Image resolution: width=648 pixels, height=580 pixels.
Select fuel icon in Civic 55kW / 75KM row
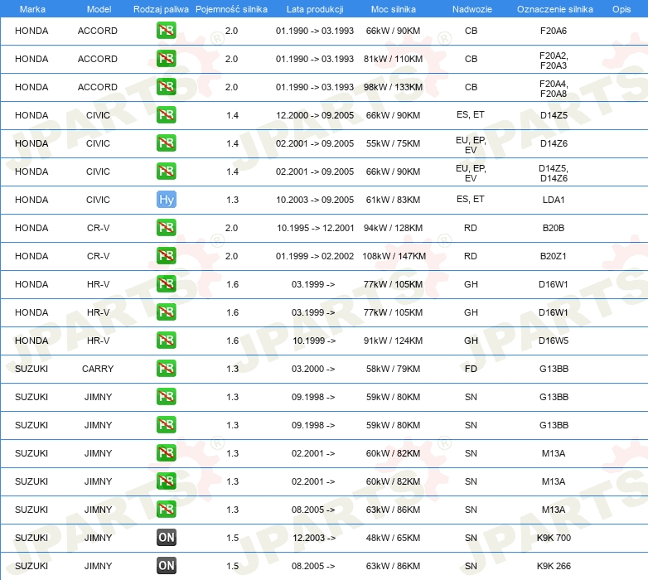click(x=166, y=143)
